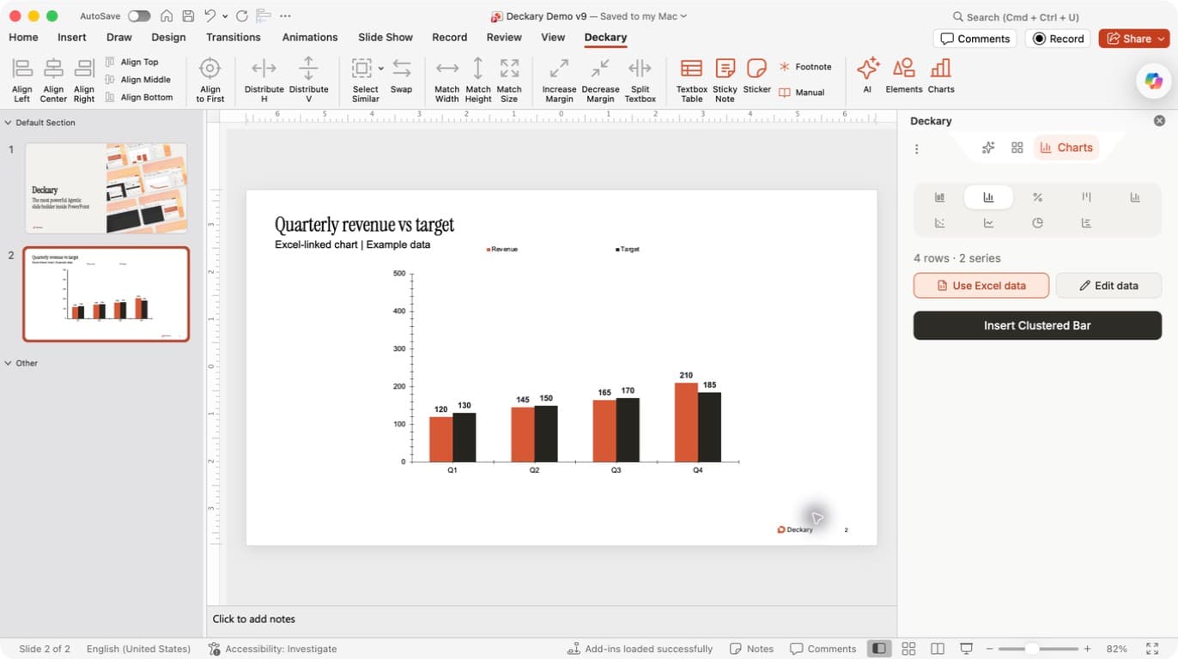Toggle Comments in the status bar

823,649
